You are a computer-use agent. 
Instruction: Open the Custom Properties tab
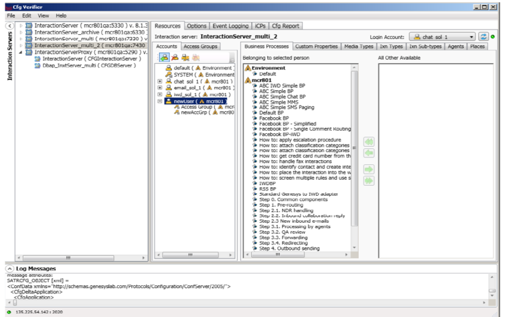click(316, 46)
